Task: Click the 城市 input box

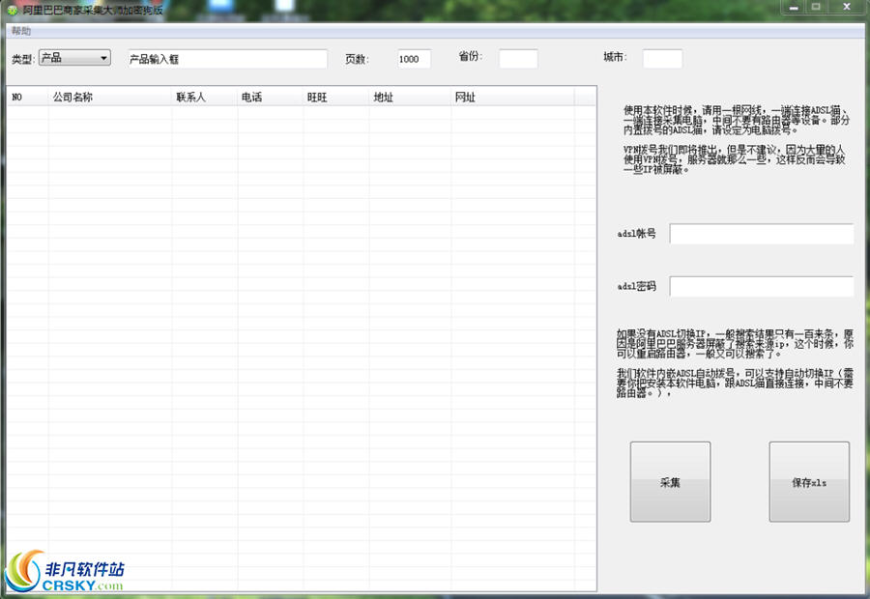Action: pos(662,59)
